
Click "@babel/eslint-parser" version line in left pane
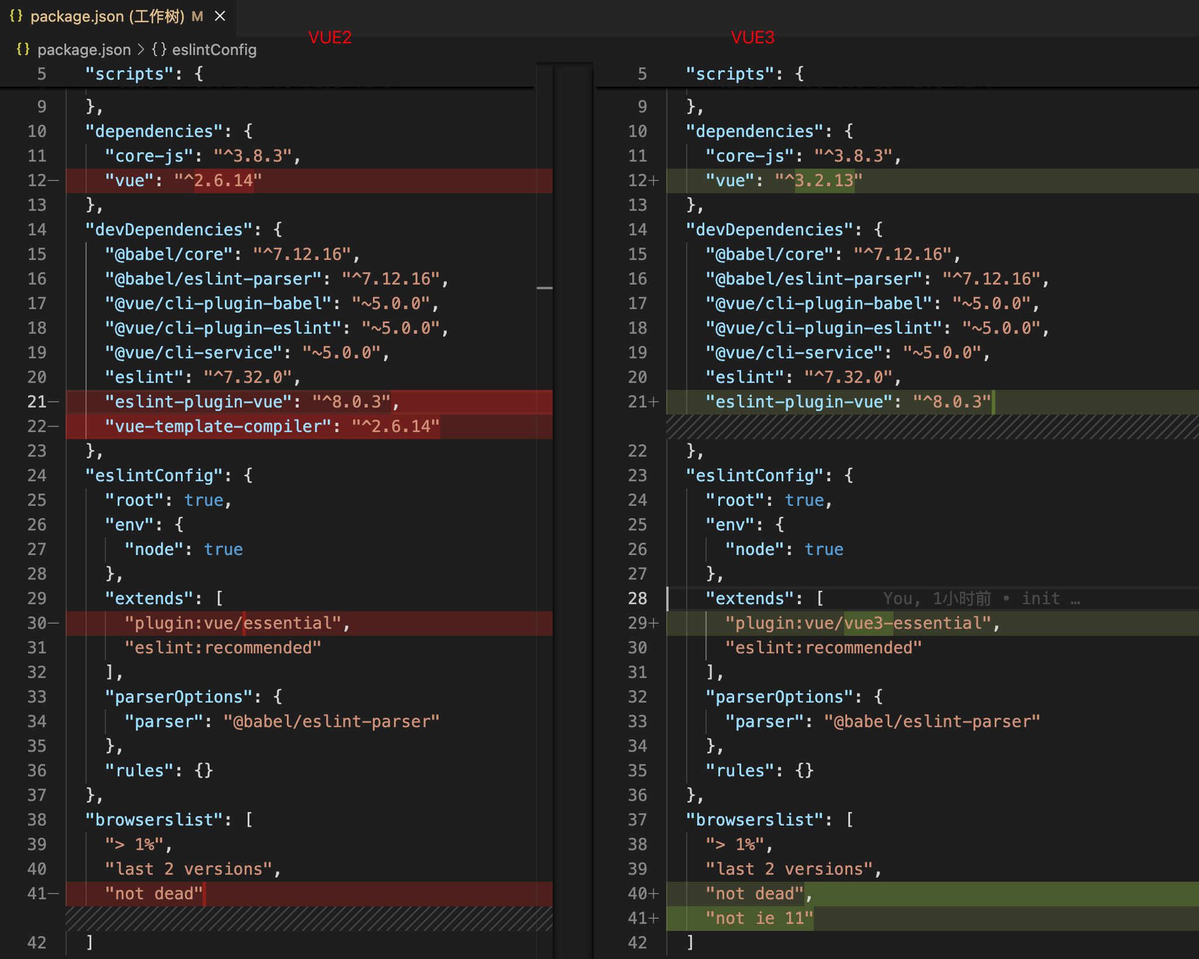pyautogui.click(x=276, y=279)
